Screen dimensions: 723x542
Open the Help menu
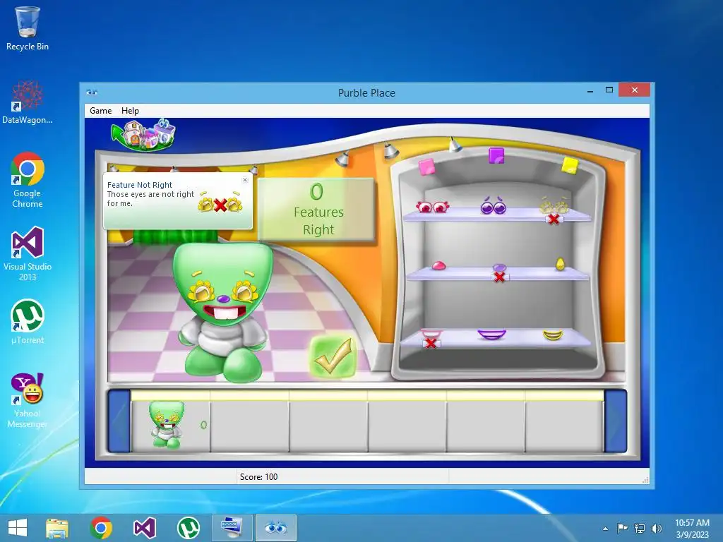point(130,111)
